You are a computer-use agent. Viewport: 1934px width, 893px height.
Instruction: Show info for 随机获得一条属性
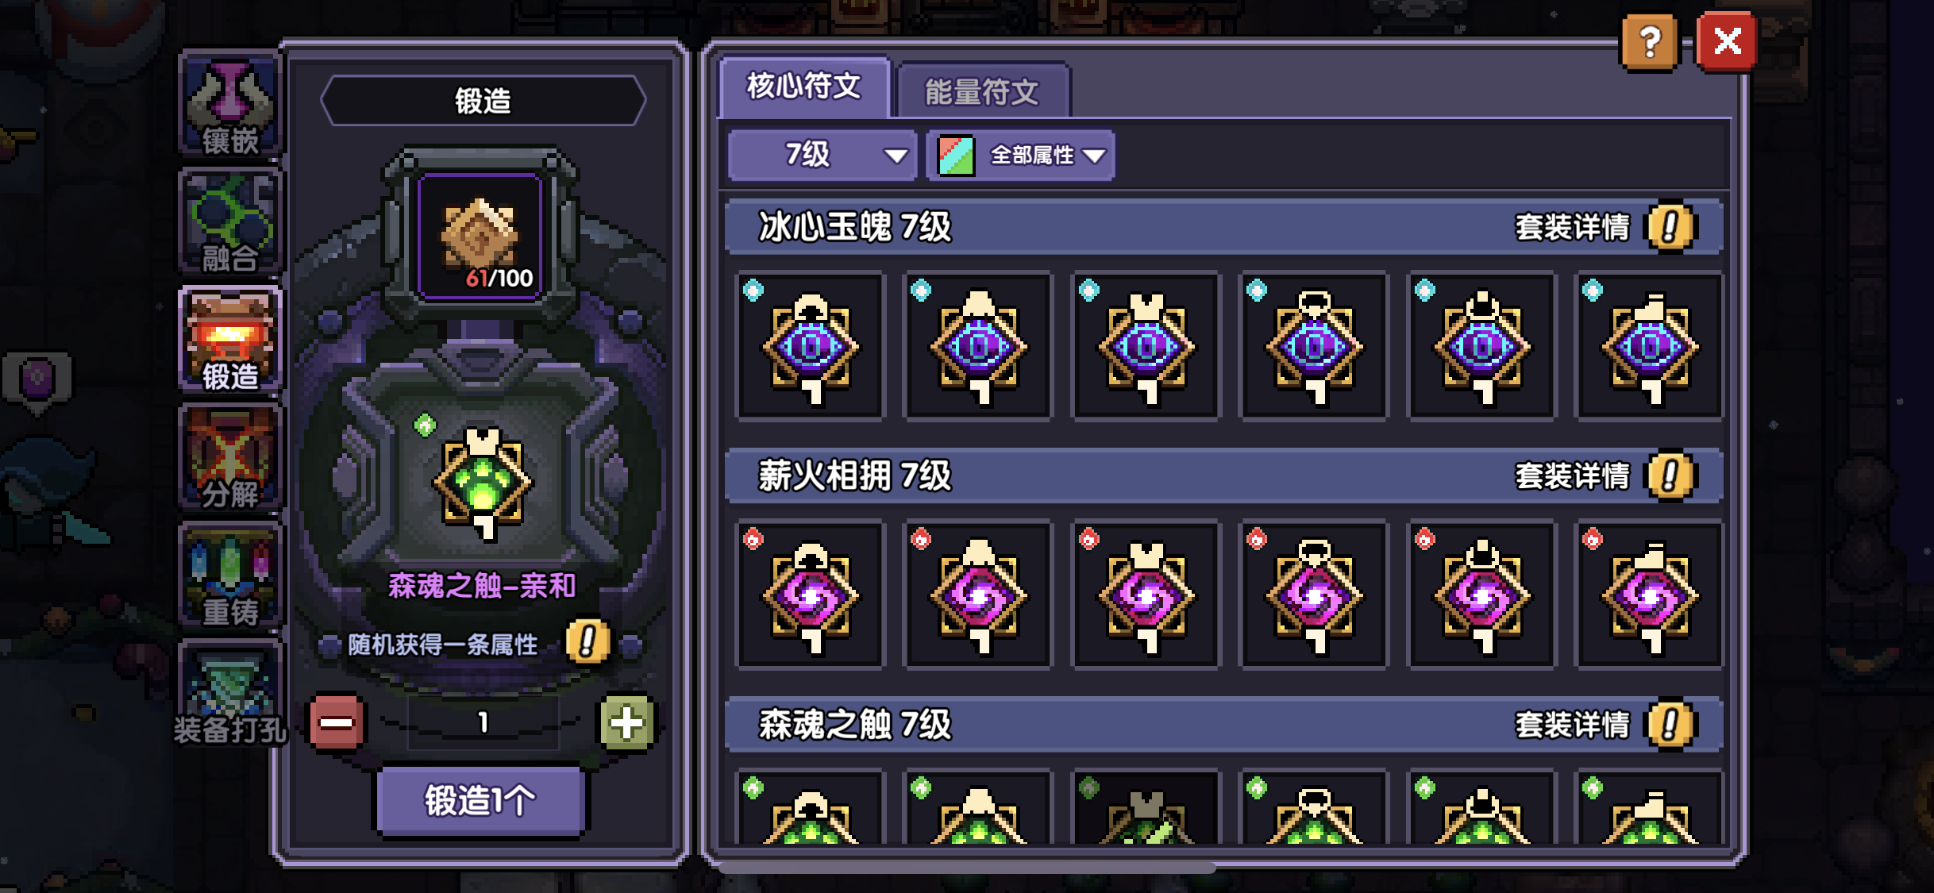click(588, 641)
